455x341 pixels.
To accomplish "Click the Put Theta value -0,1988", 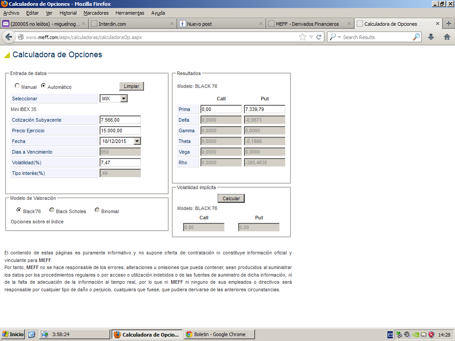I will pos(264,141).
